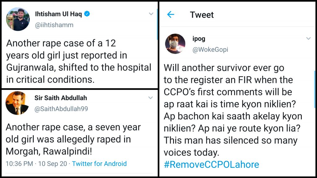Click the @WokeGopi handle

tap(210, 50)
